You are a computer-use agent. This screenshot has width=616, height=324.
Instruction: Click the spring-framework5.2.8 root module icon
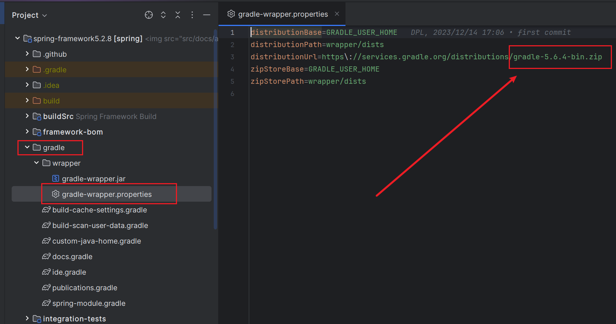27,39
